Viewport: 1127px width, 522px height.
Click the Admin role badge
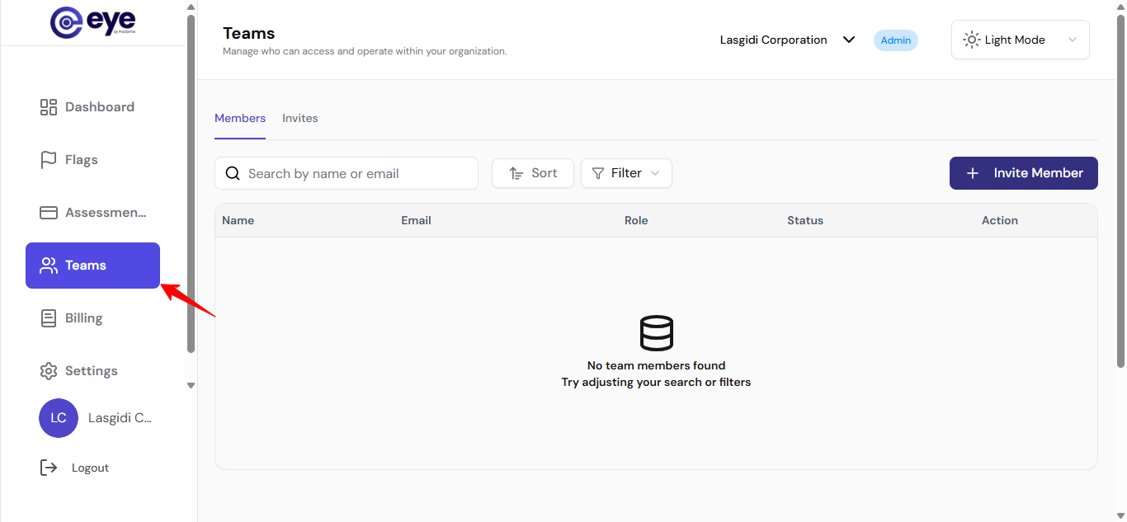tap(896, 40)
